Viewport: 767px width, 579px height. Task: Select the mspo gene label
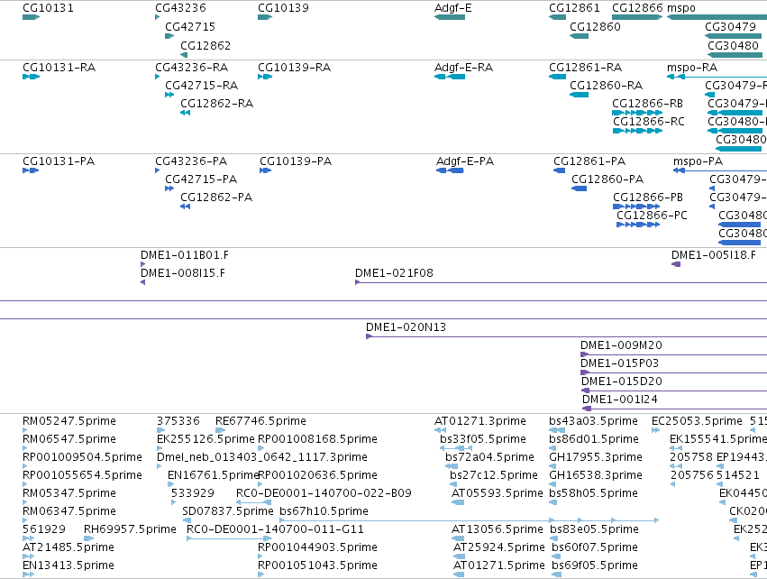(x=680, y=8)
